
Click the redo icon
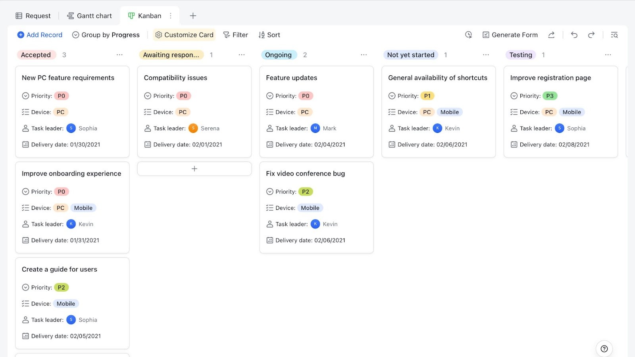(591, 35)
